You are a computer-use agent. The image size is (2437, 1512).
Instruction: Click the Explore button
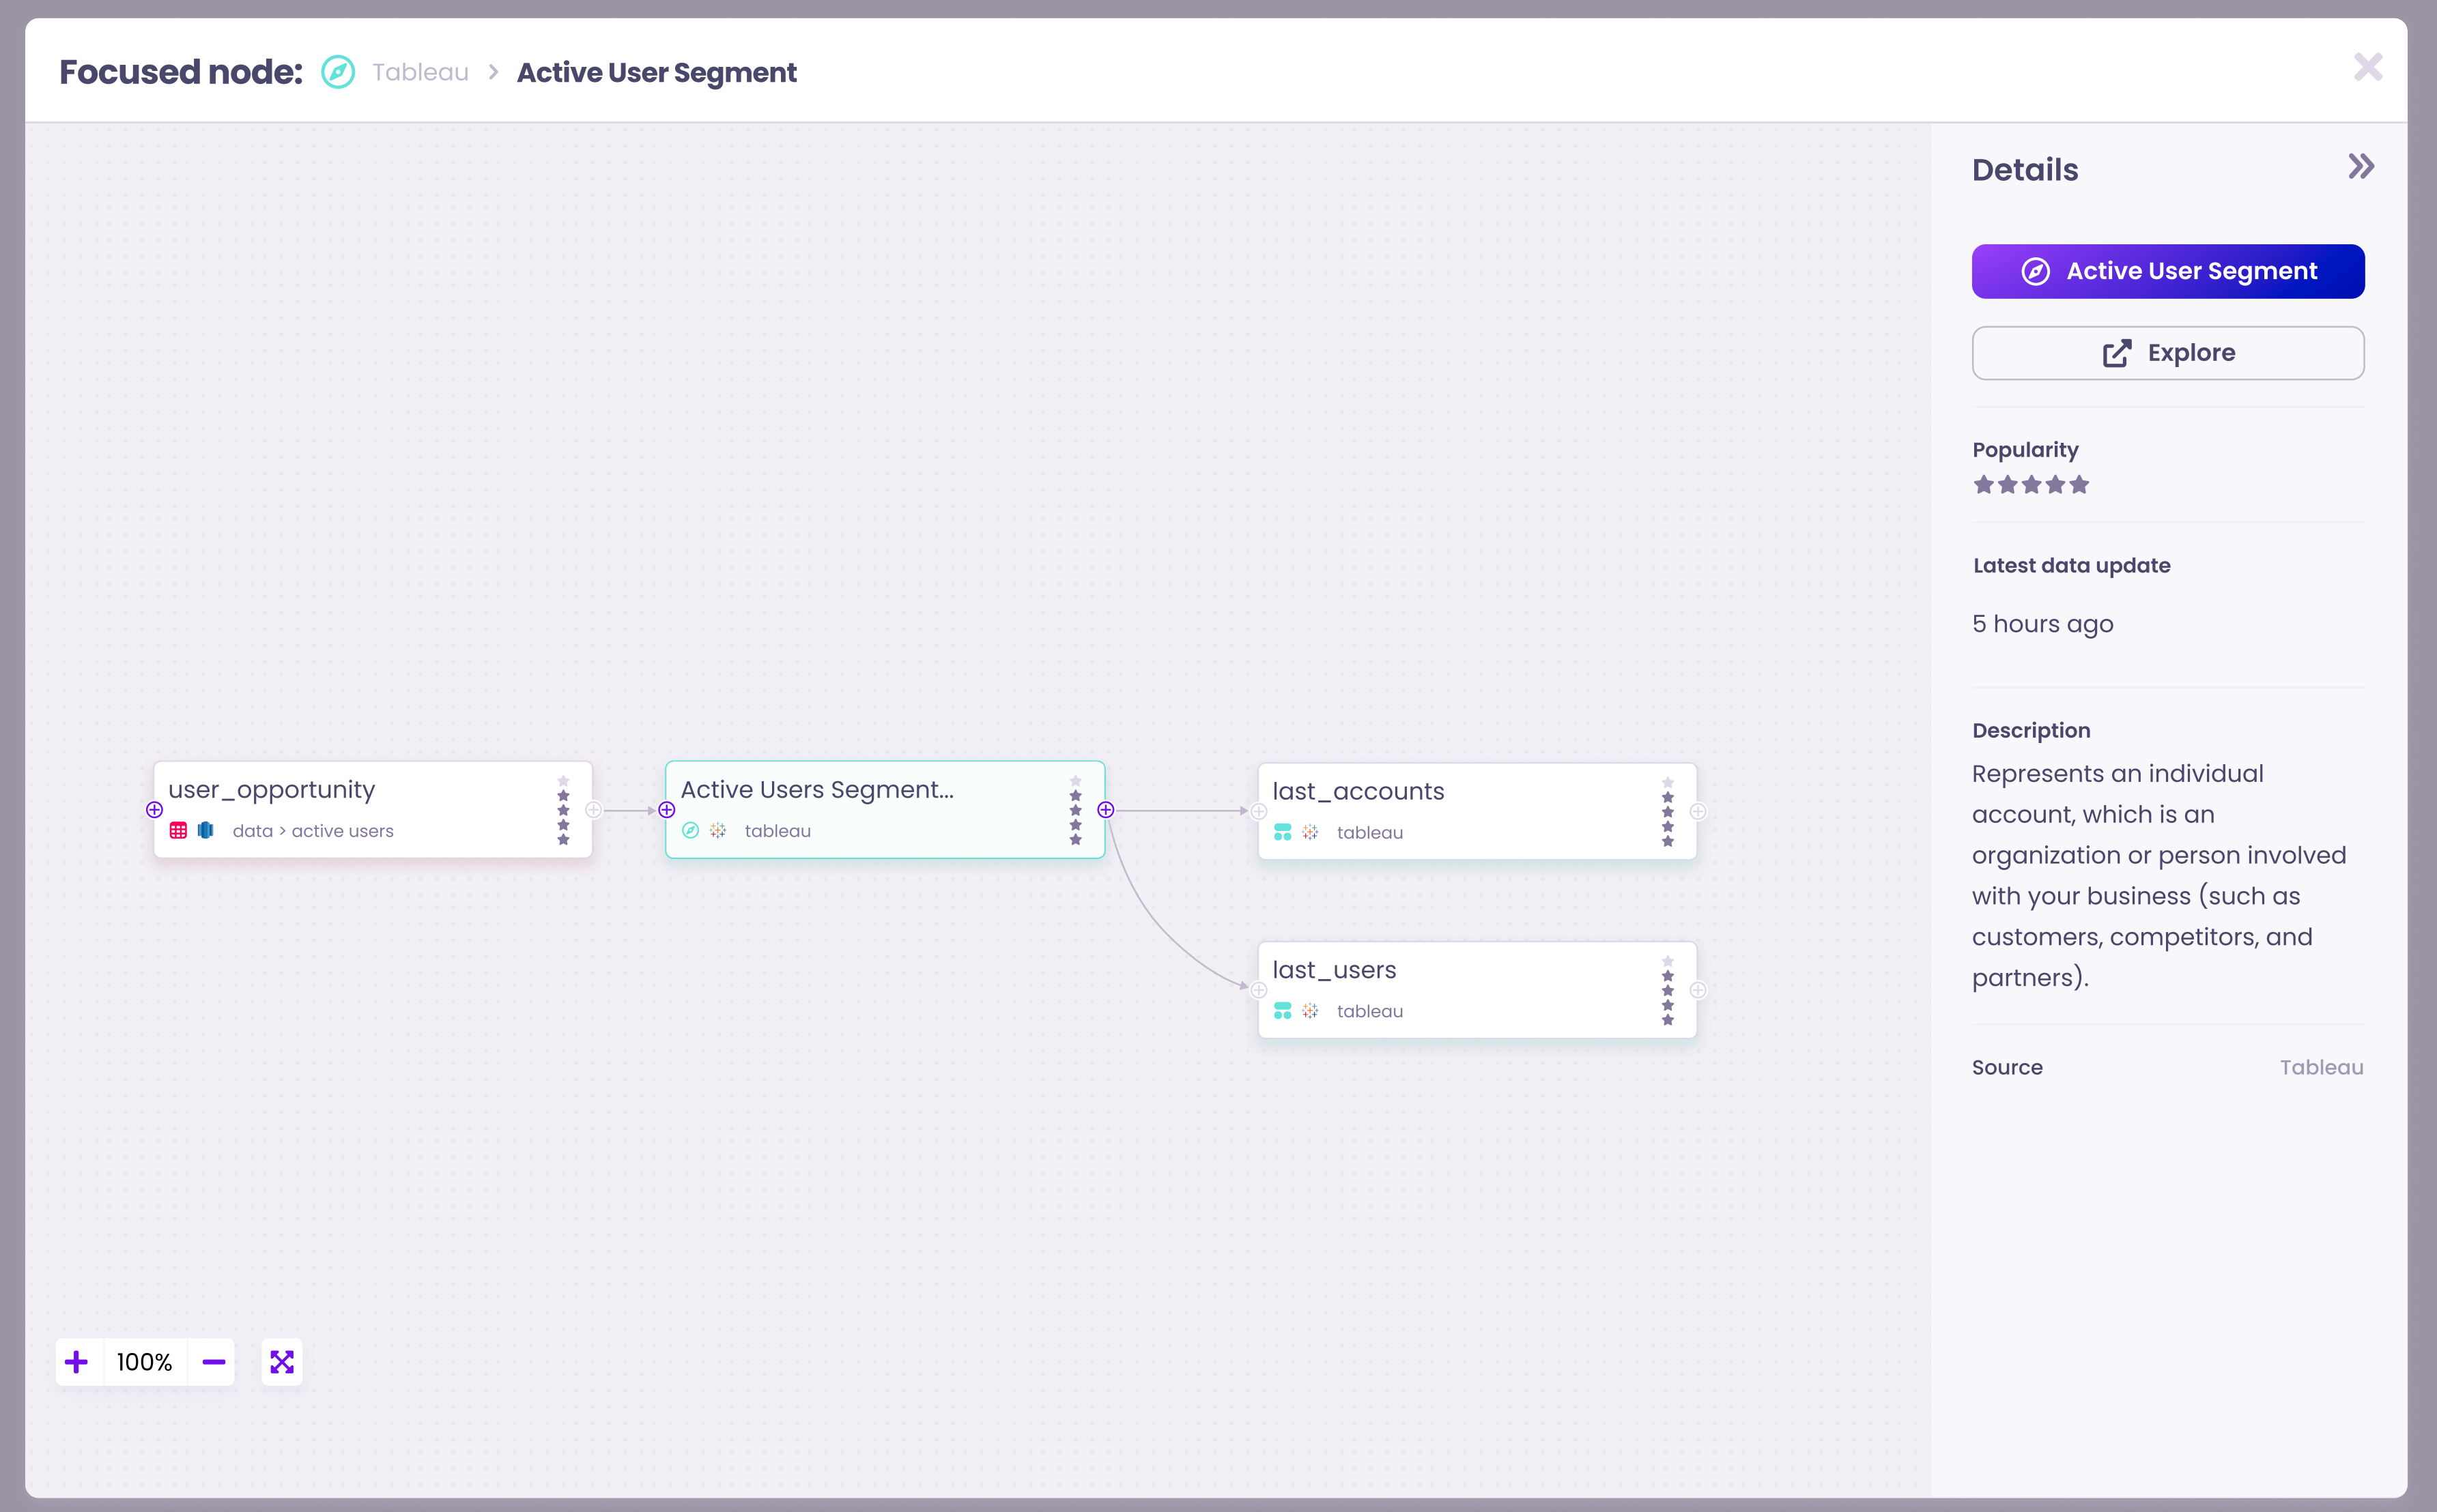(x=2168, y=353)
